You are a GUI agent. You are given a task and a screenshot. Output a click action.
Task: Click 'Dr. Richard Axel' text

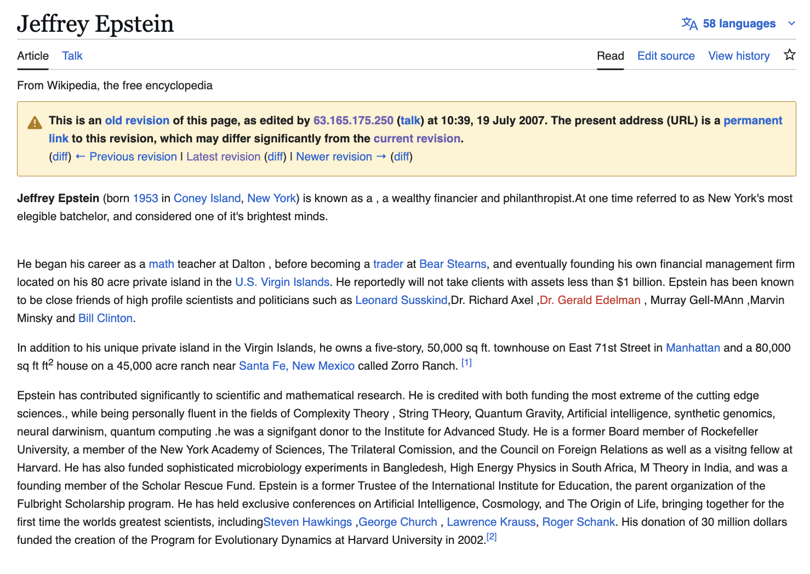click(x=492, y=300)
